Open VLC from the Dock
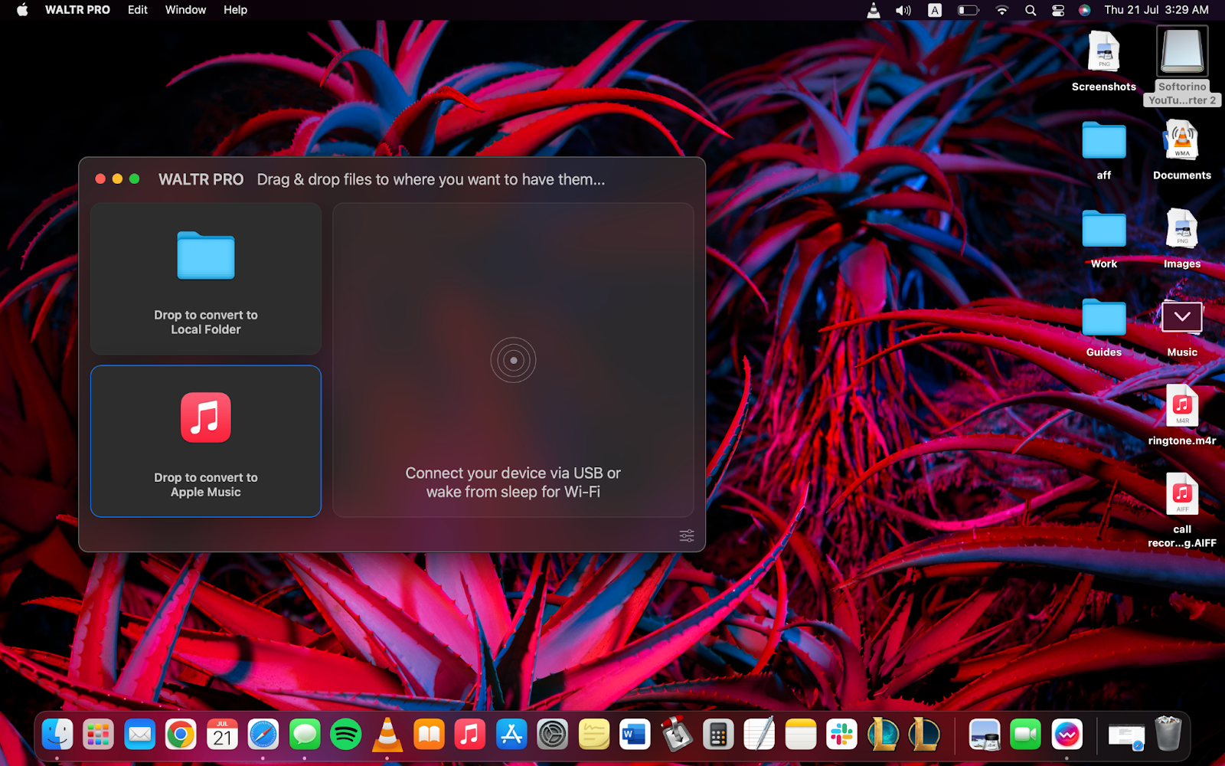The image size is (1225, 766). pyautogui.click(x=387, y=735)
